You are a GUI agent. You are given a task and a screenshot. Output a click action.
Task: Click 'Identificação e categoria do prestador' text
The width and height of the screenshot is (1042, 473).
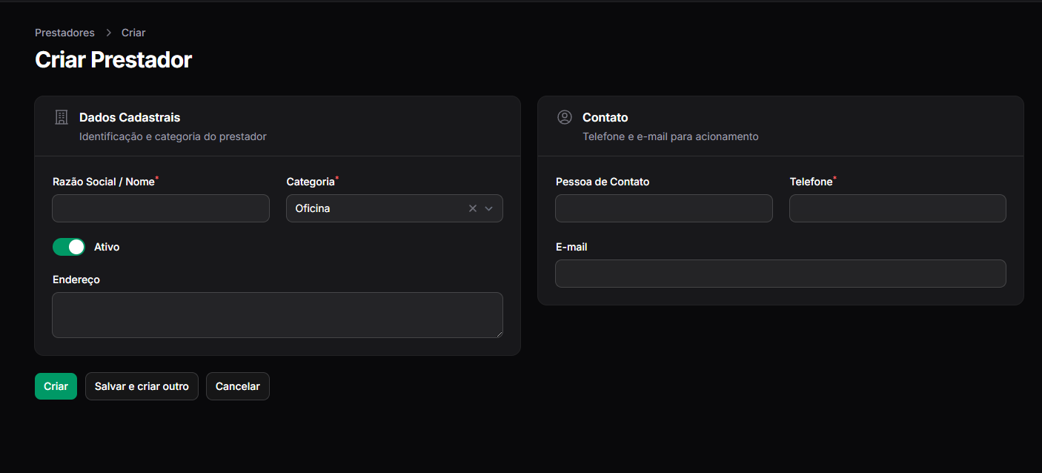173,136
